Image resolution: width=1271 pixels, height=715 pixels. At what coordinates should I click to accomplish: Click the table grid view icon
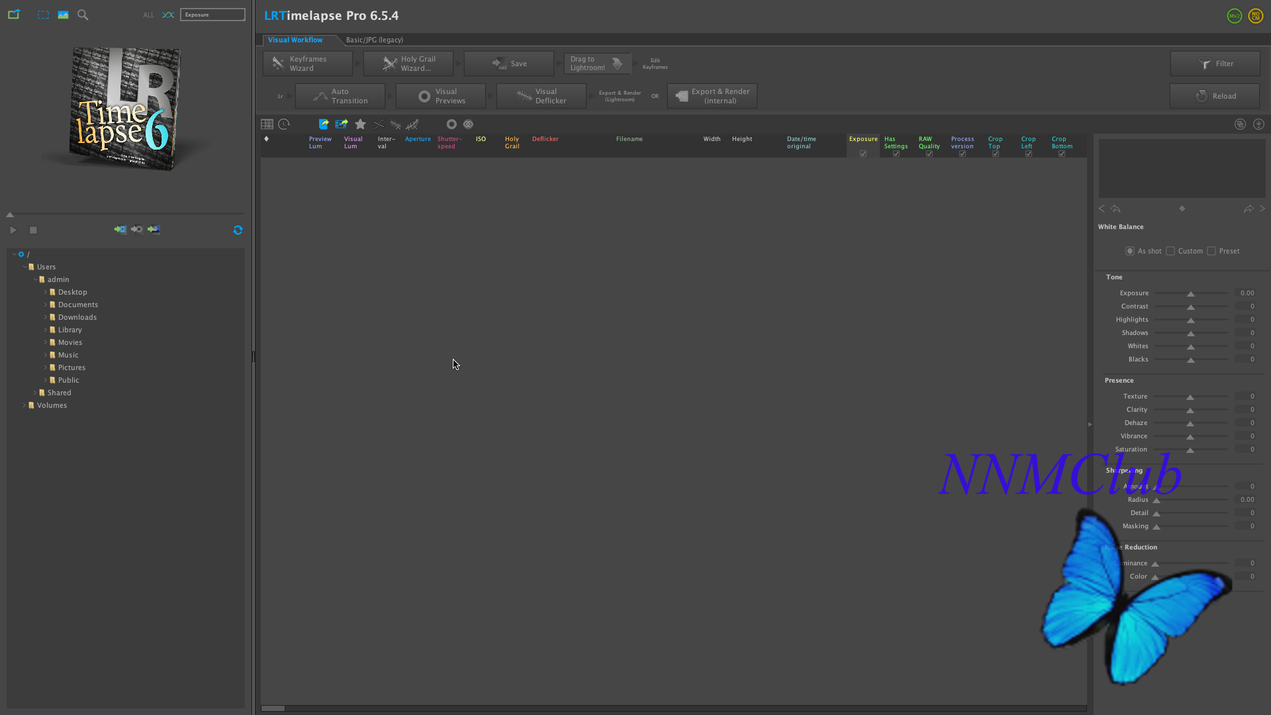pyautogui.click(x=267, y=124)
